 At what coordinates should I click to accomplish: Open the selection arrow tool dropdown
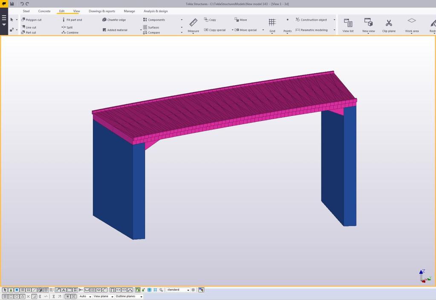[x=17, y=20]
